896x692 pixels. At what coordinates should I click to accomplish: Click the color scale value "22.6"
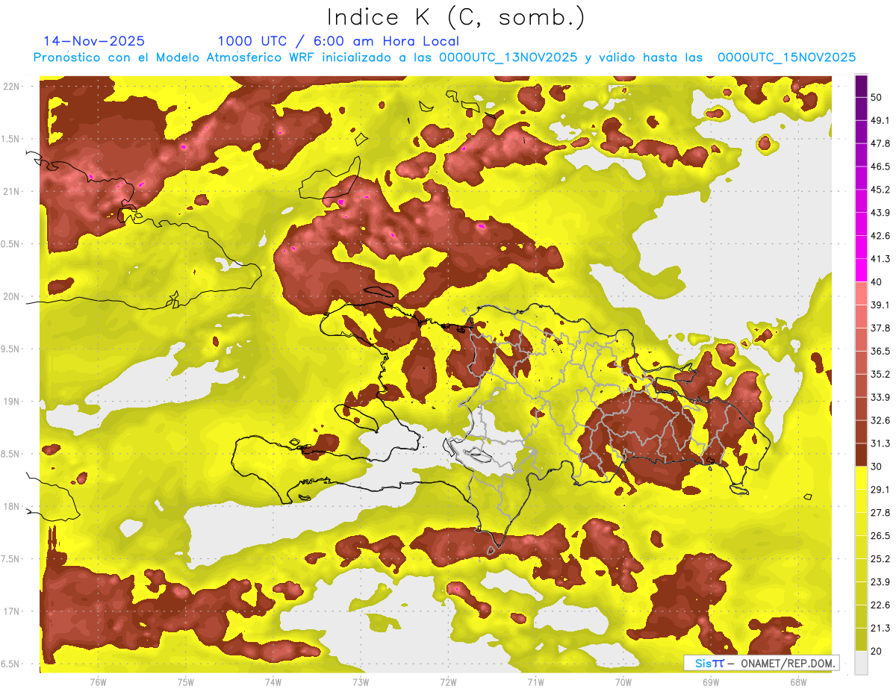880,605
